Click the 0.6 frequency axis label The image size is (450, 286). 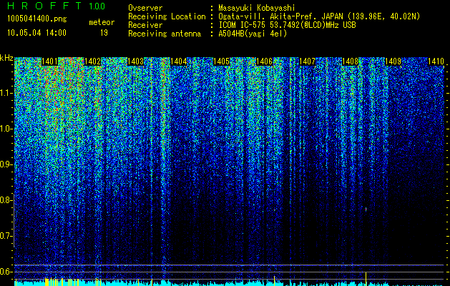6,272
